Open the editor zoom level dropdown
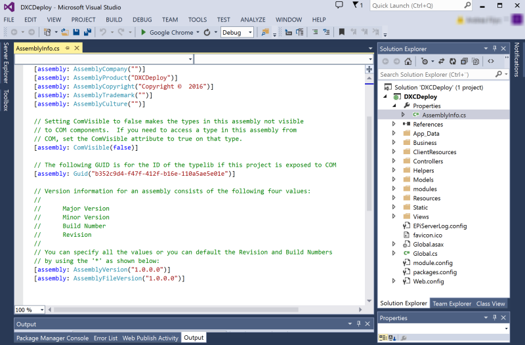The height and width of the screenshot is (345, 525). (41, 310)
